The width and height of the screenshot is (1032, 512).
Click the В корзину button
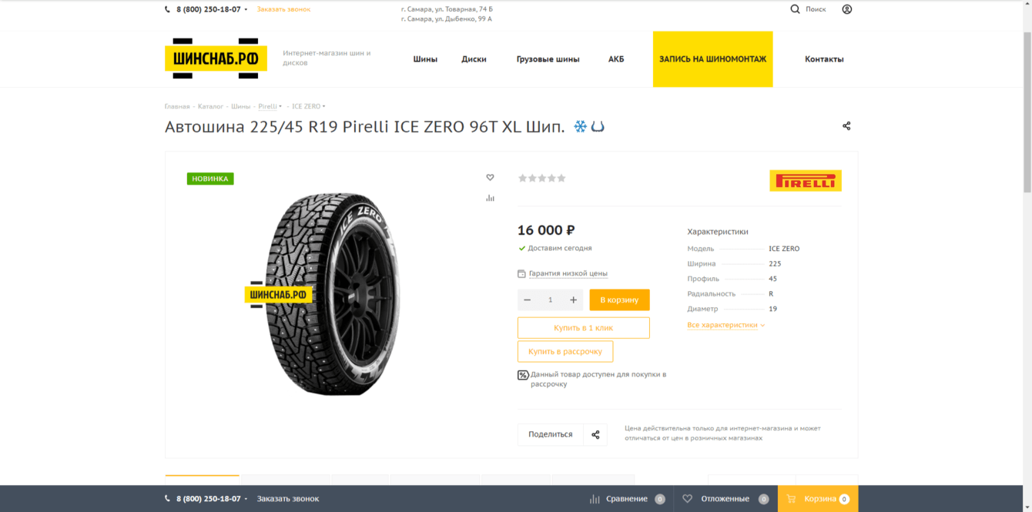(x=619, y=300)
